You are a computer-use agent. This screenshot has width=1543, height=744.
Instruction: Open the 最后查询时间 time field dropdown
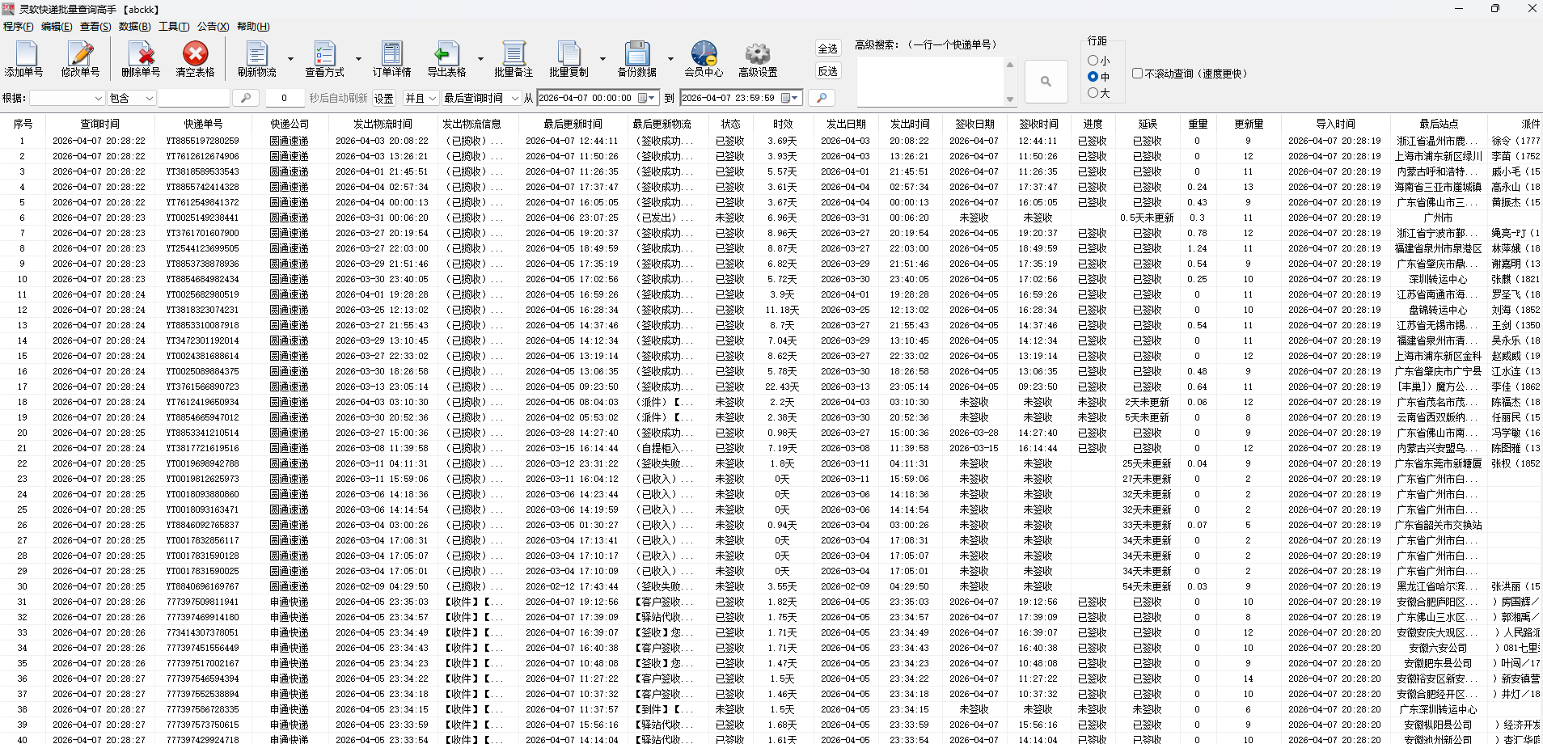pyautogui.click(x=481, y=98)
